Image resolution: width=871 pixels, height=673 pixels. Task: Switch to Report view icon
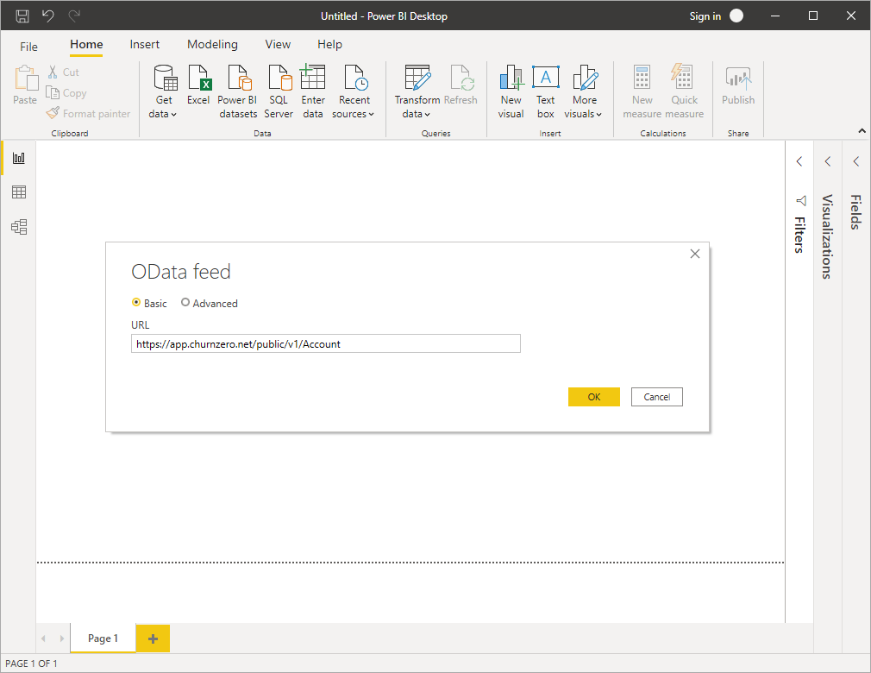pos(19,158)
